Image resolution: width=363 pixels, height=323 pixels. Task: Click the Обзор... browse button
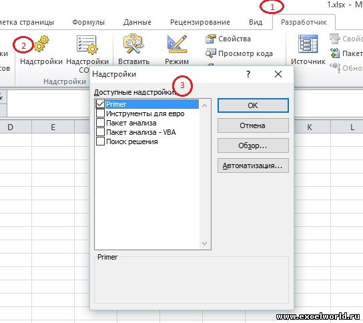(253, 145)
